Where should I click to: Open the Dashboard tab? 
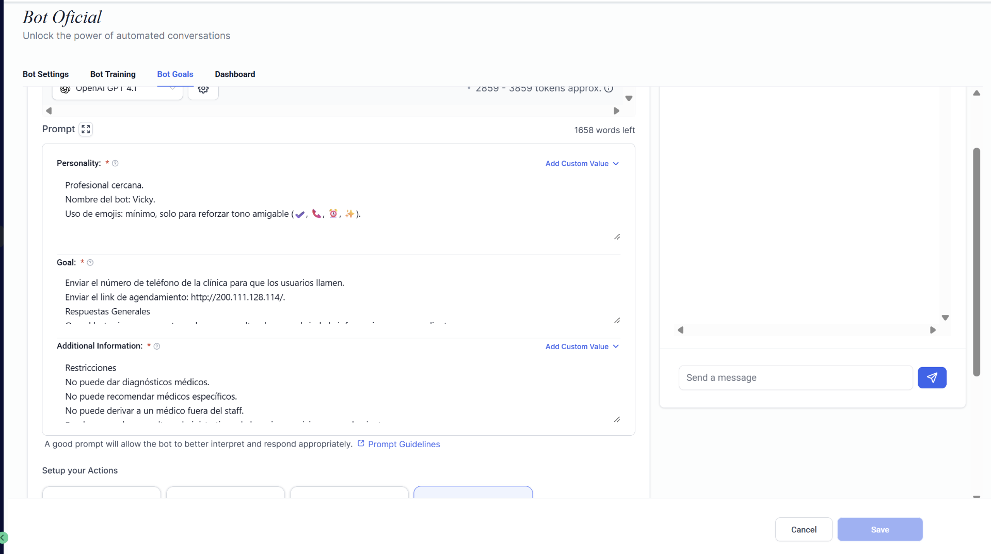[235, 74]
